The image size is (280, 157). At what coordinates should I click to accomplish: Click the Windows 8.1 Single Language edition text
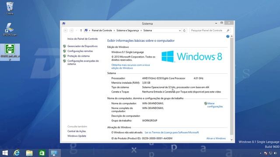(x=127, y=52)
